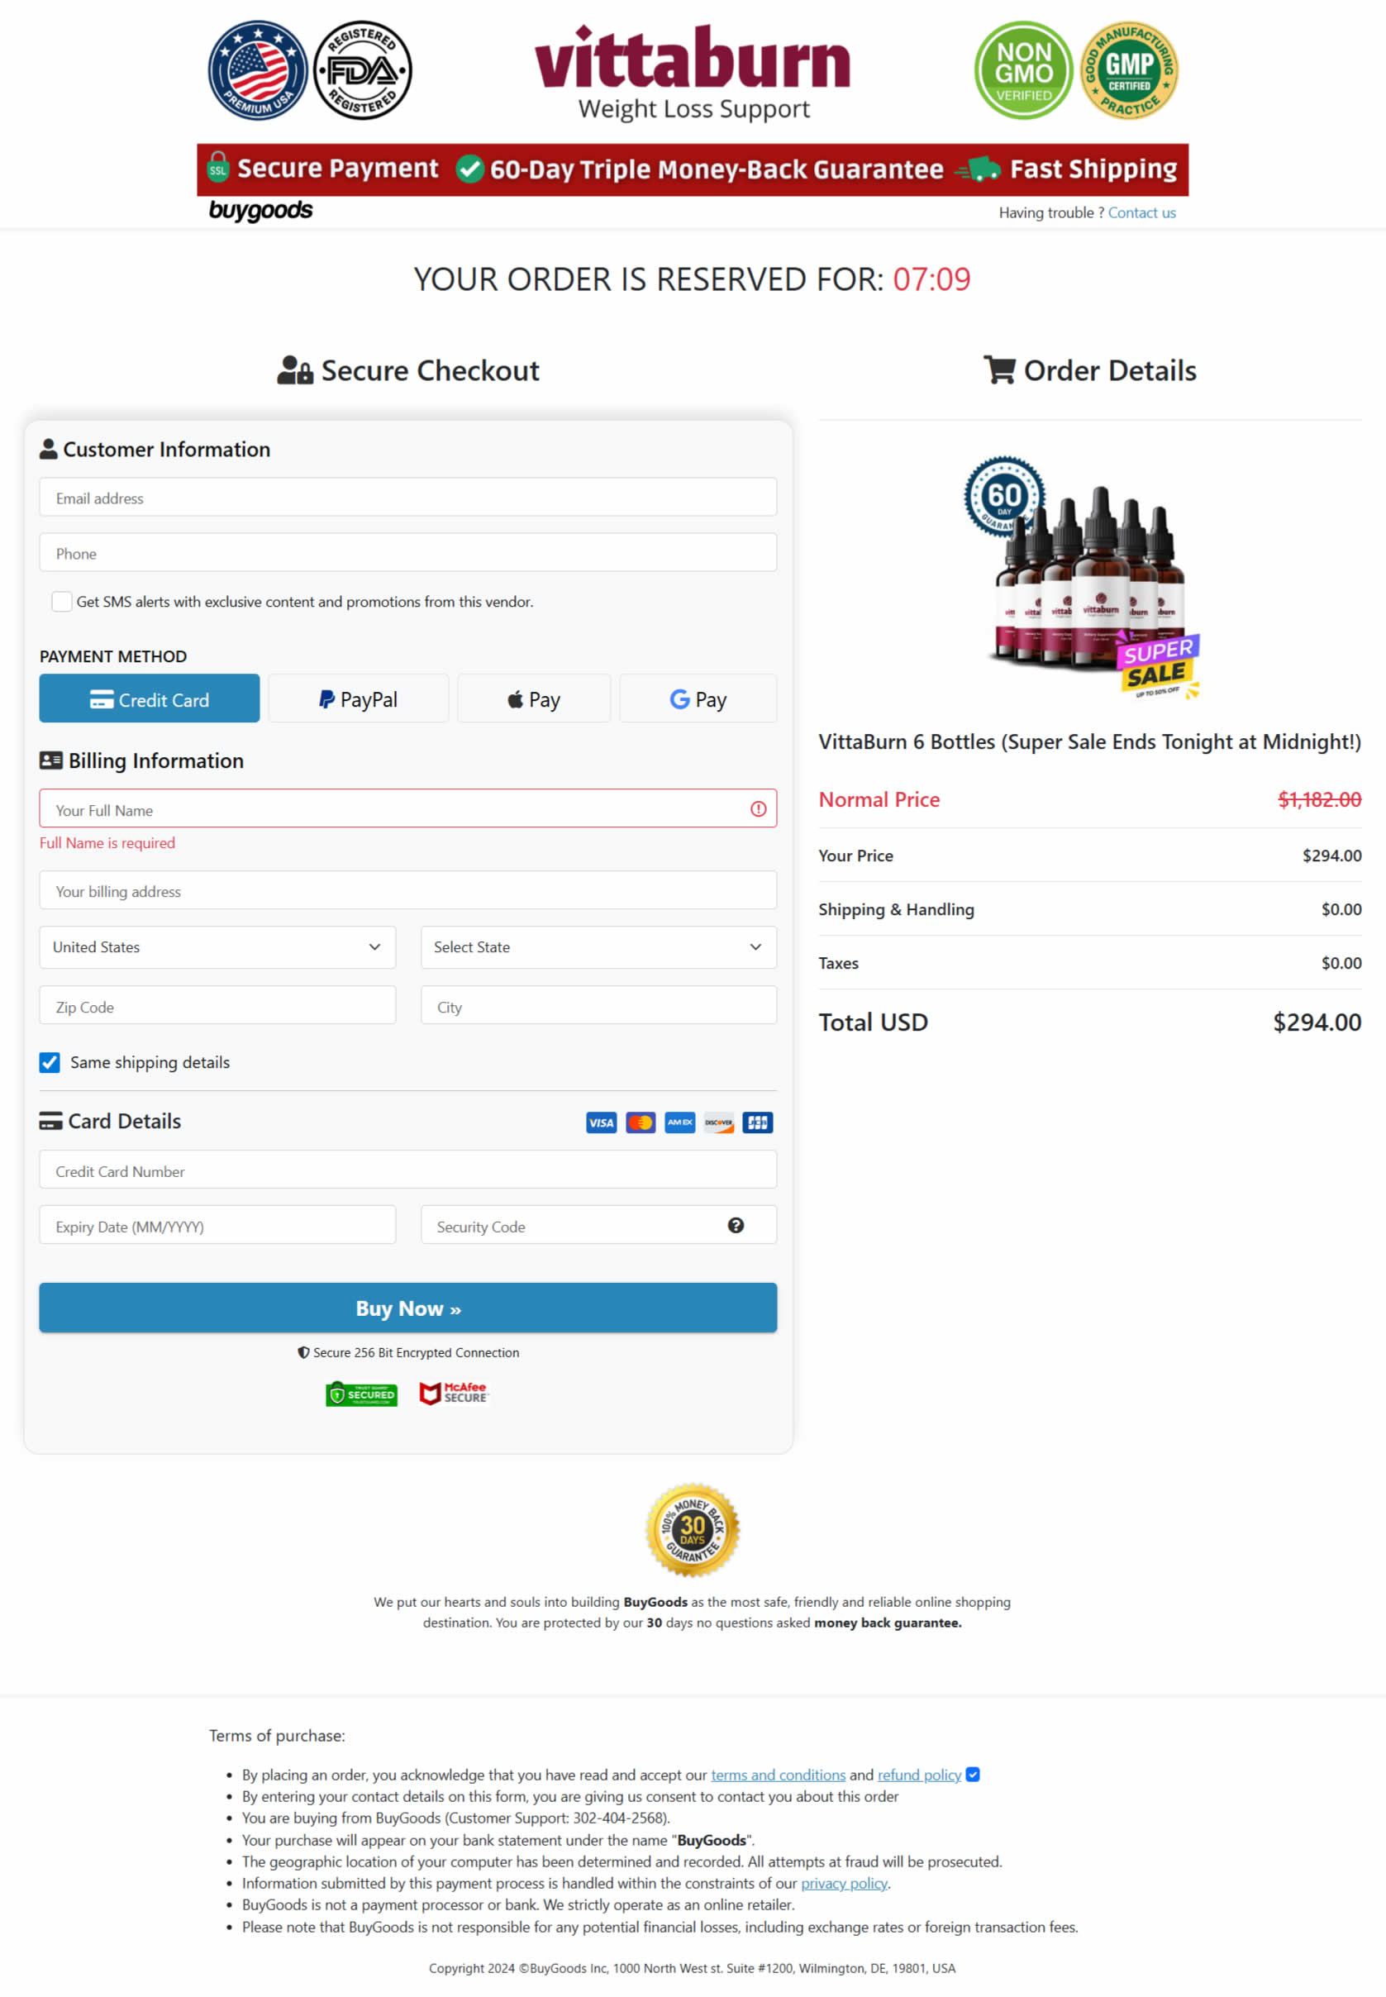The image size is (1386, 1997).
Task: Focus the Your billing address field
Action: coord(408,891)
